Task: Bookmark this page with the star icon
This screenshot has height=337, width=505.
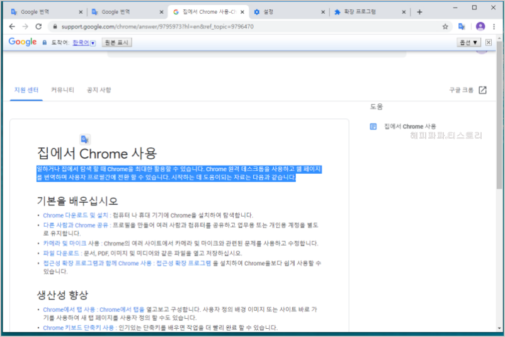Action: pos(445,26)
